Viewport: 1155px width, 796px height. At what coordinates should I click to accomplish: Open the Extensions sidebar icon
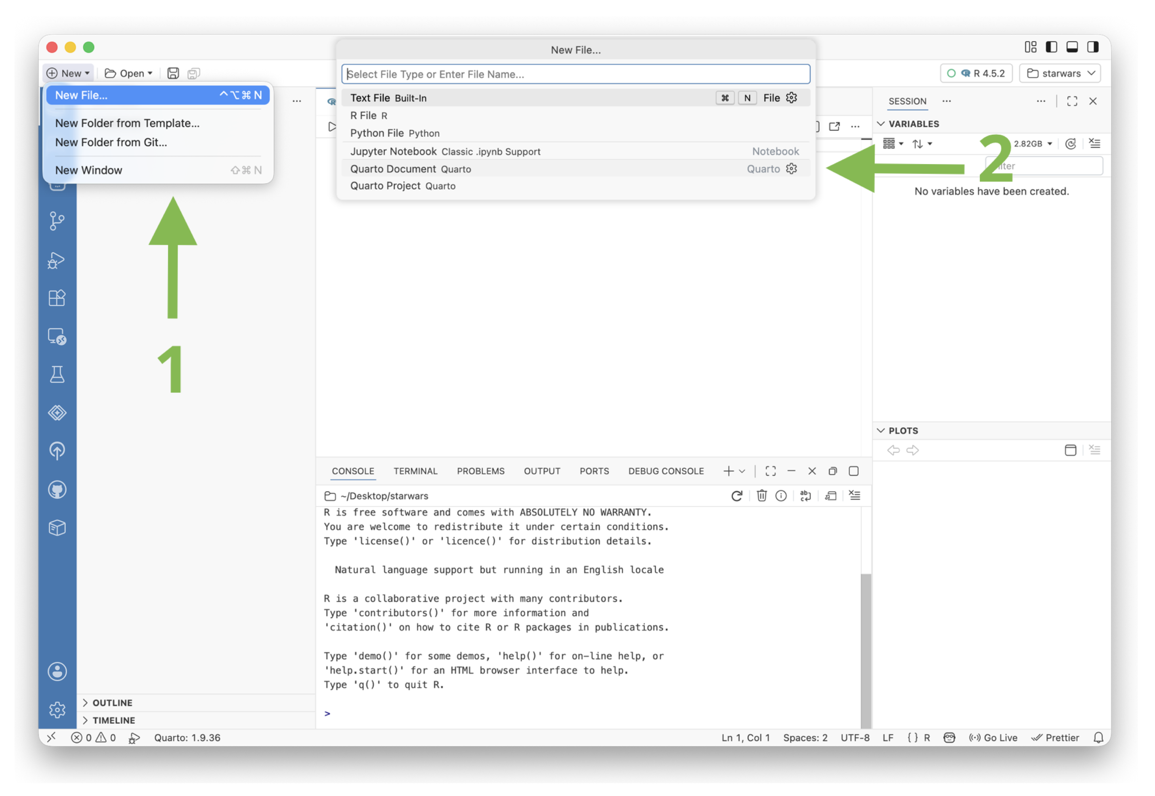point(57,298)
